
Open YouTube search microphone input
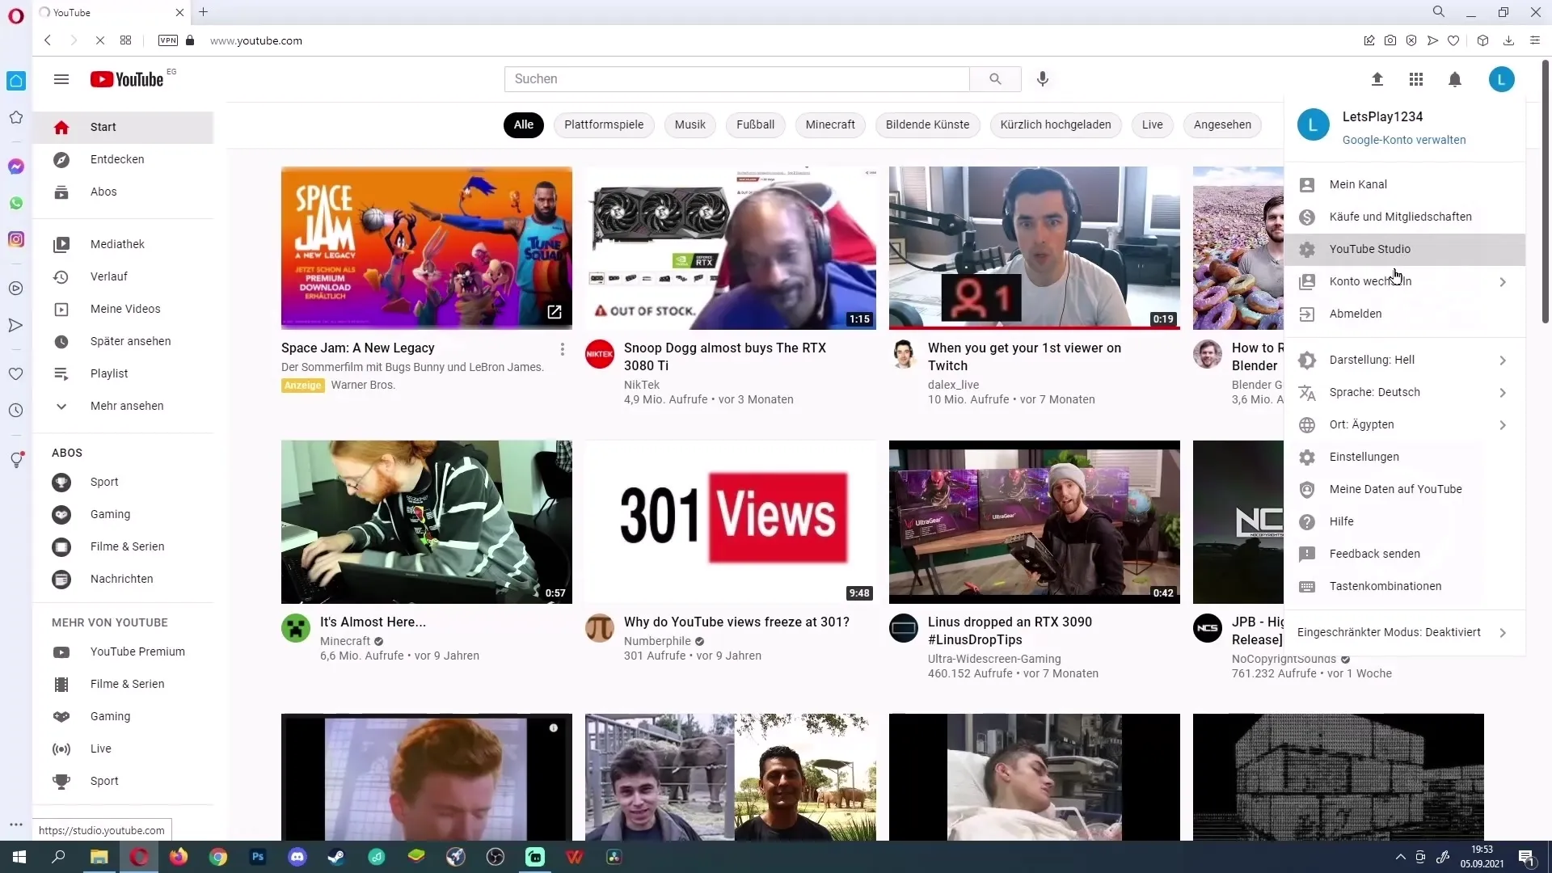pos(1043,78)
